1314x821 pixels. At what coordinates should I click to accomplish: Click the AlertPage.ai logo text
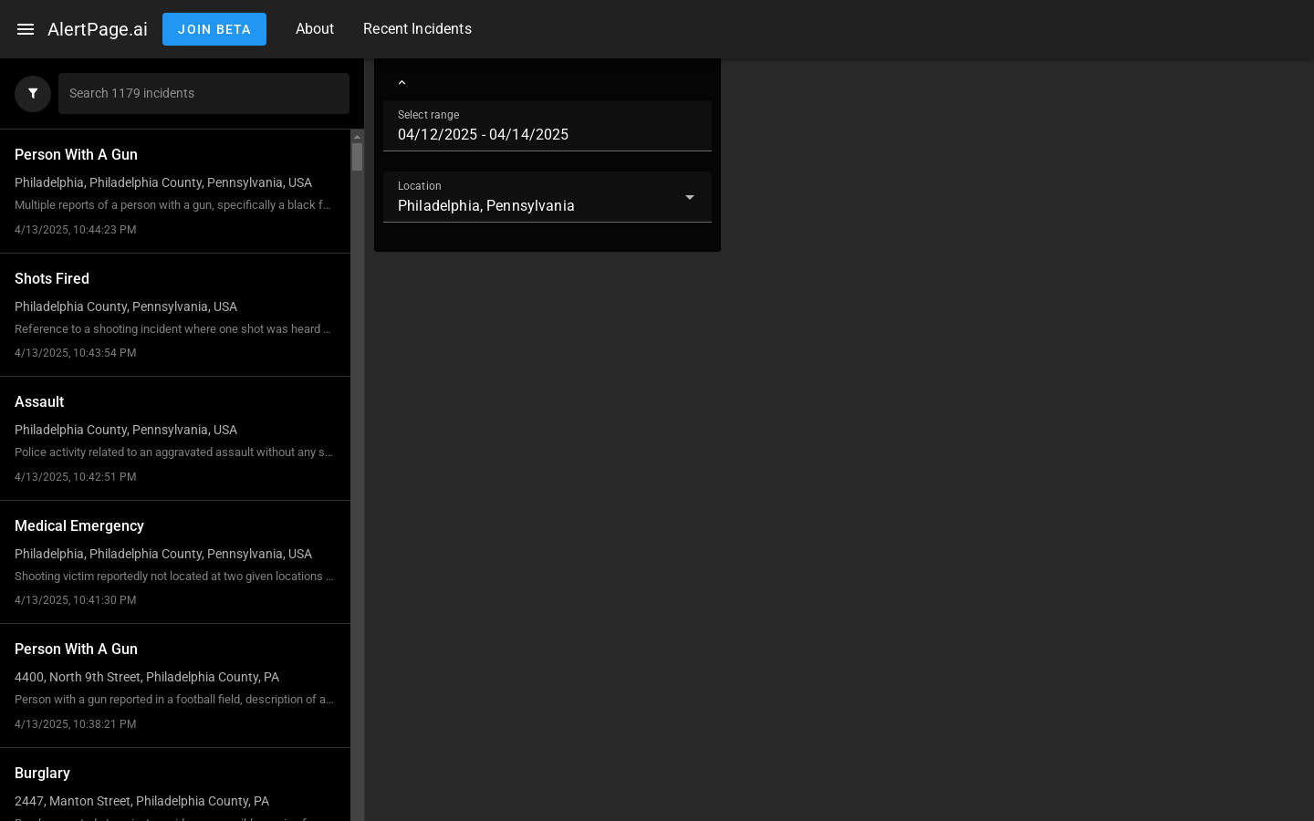[98, 29]
